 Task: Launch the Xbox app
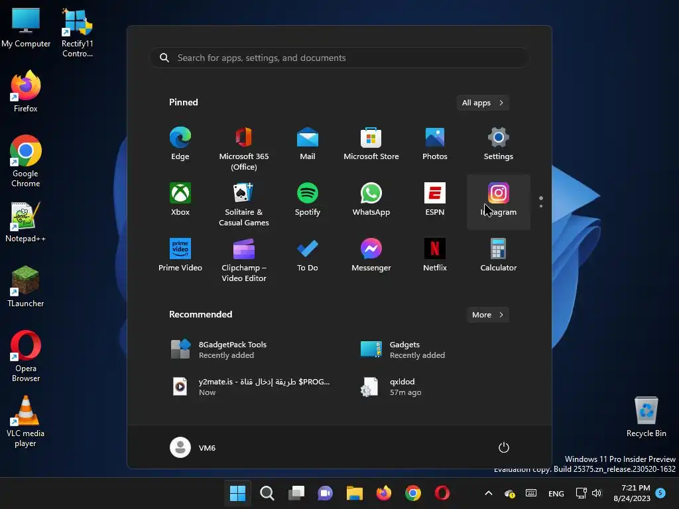tap(180, 200)
